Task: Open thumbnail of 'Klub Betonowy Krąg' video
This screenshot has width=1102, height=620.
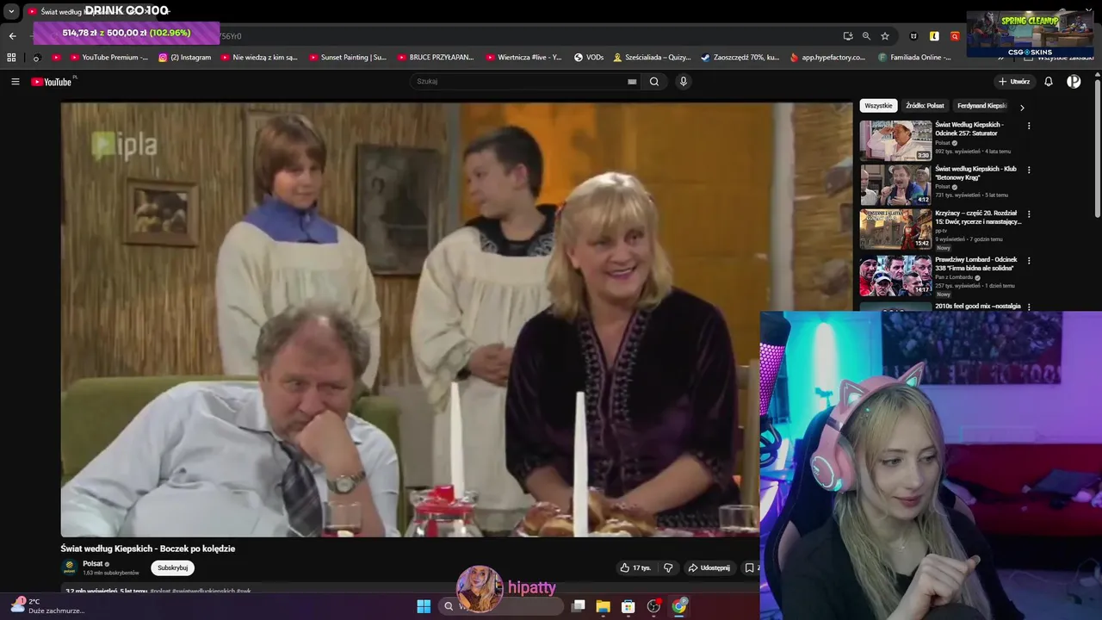Action: (x=895, y=185)
